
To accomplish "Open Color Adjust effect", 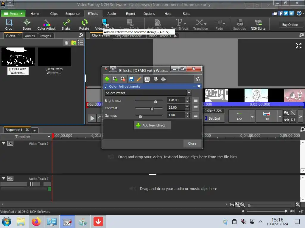I will (x=46, y=25).
